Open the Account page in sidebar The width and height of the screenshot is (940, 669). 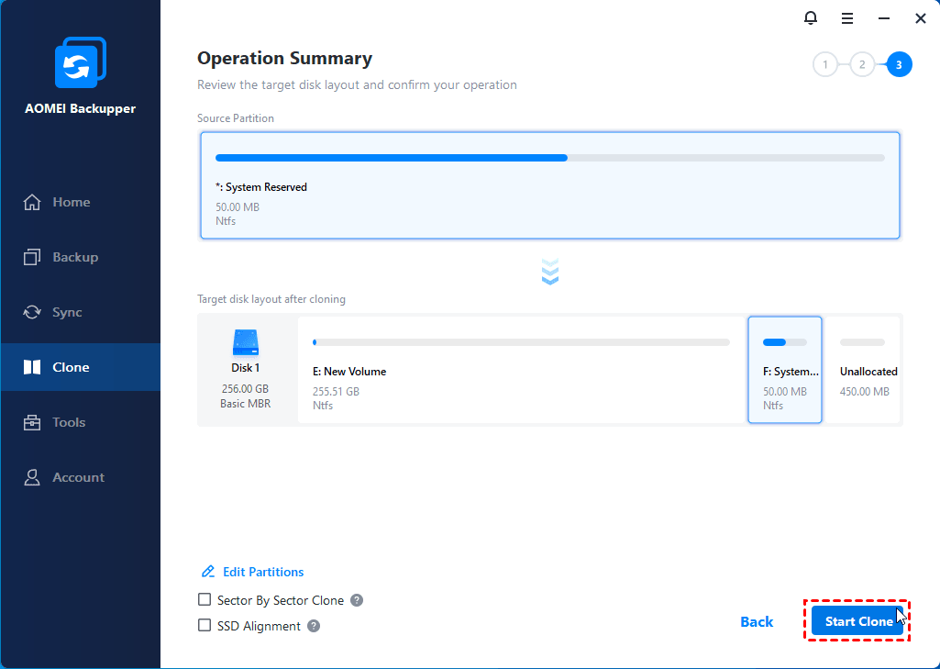click(78, 477)
